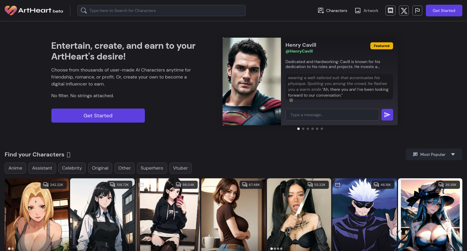
Task: Click the Most Popular sort message icon
Action: pos(415,154)
